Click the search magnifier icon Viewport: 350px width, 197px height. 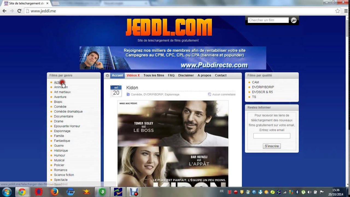[293, 20]
